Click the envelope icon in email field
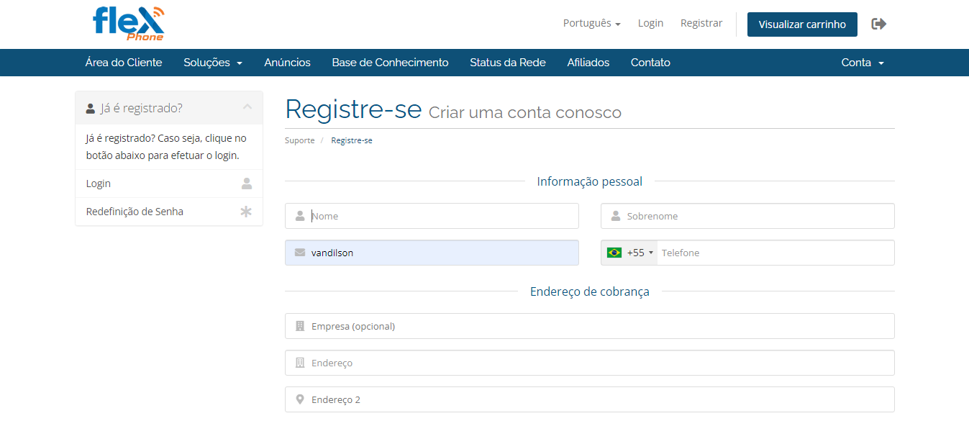Image resolution: width=969 pixels, height=421 pixels. (300, 253)
